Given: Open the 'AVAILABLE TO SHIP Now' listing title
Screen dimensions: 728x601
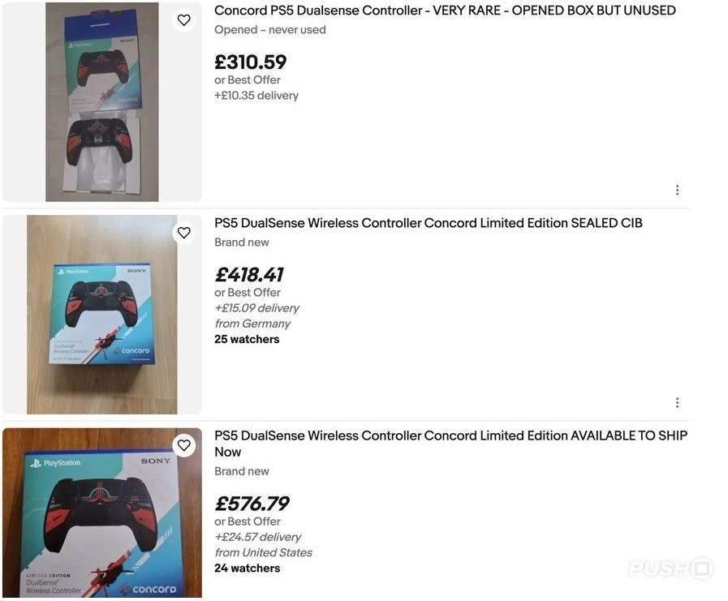Looking at the screenshot, I should (x=450, y=444).
